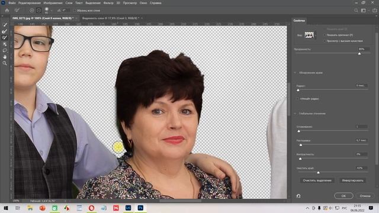
Task: Open the Редактирование menu
Action: click(30, 3)
